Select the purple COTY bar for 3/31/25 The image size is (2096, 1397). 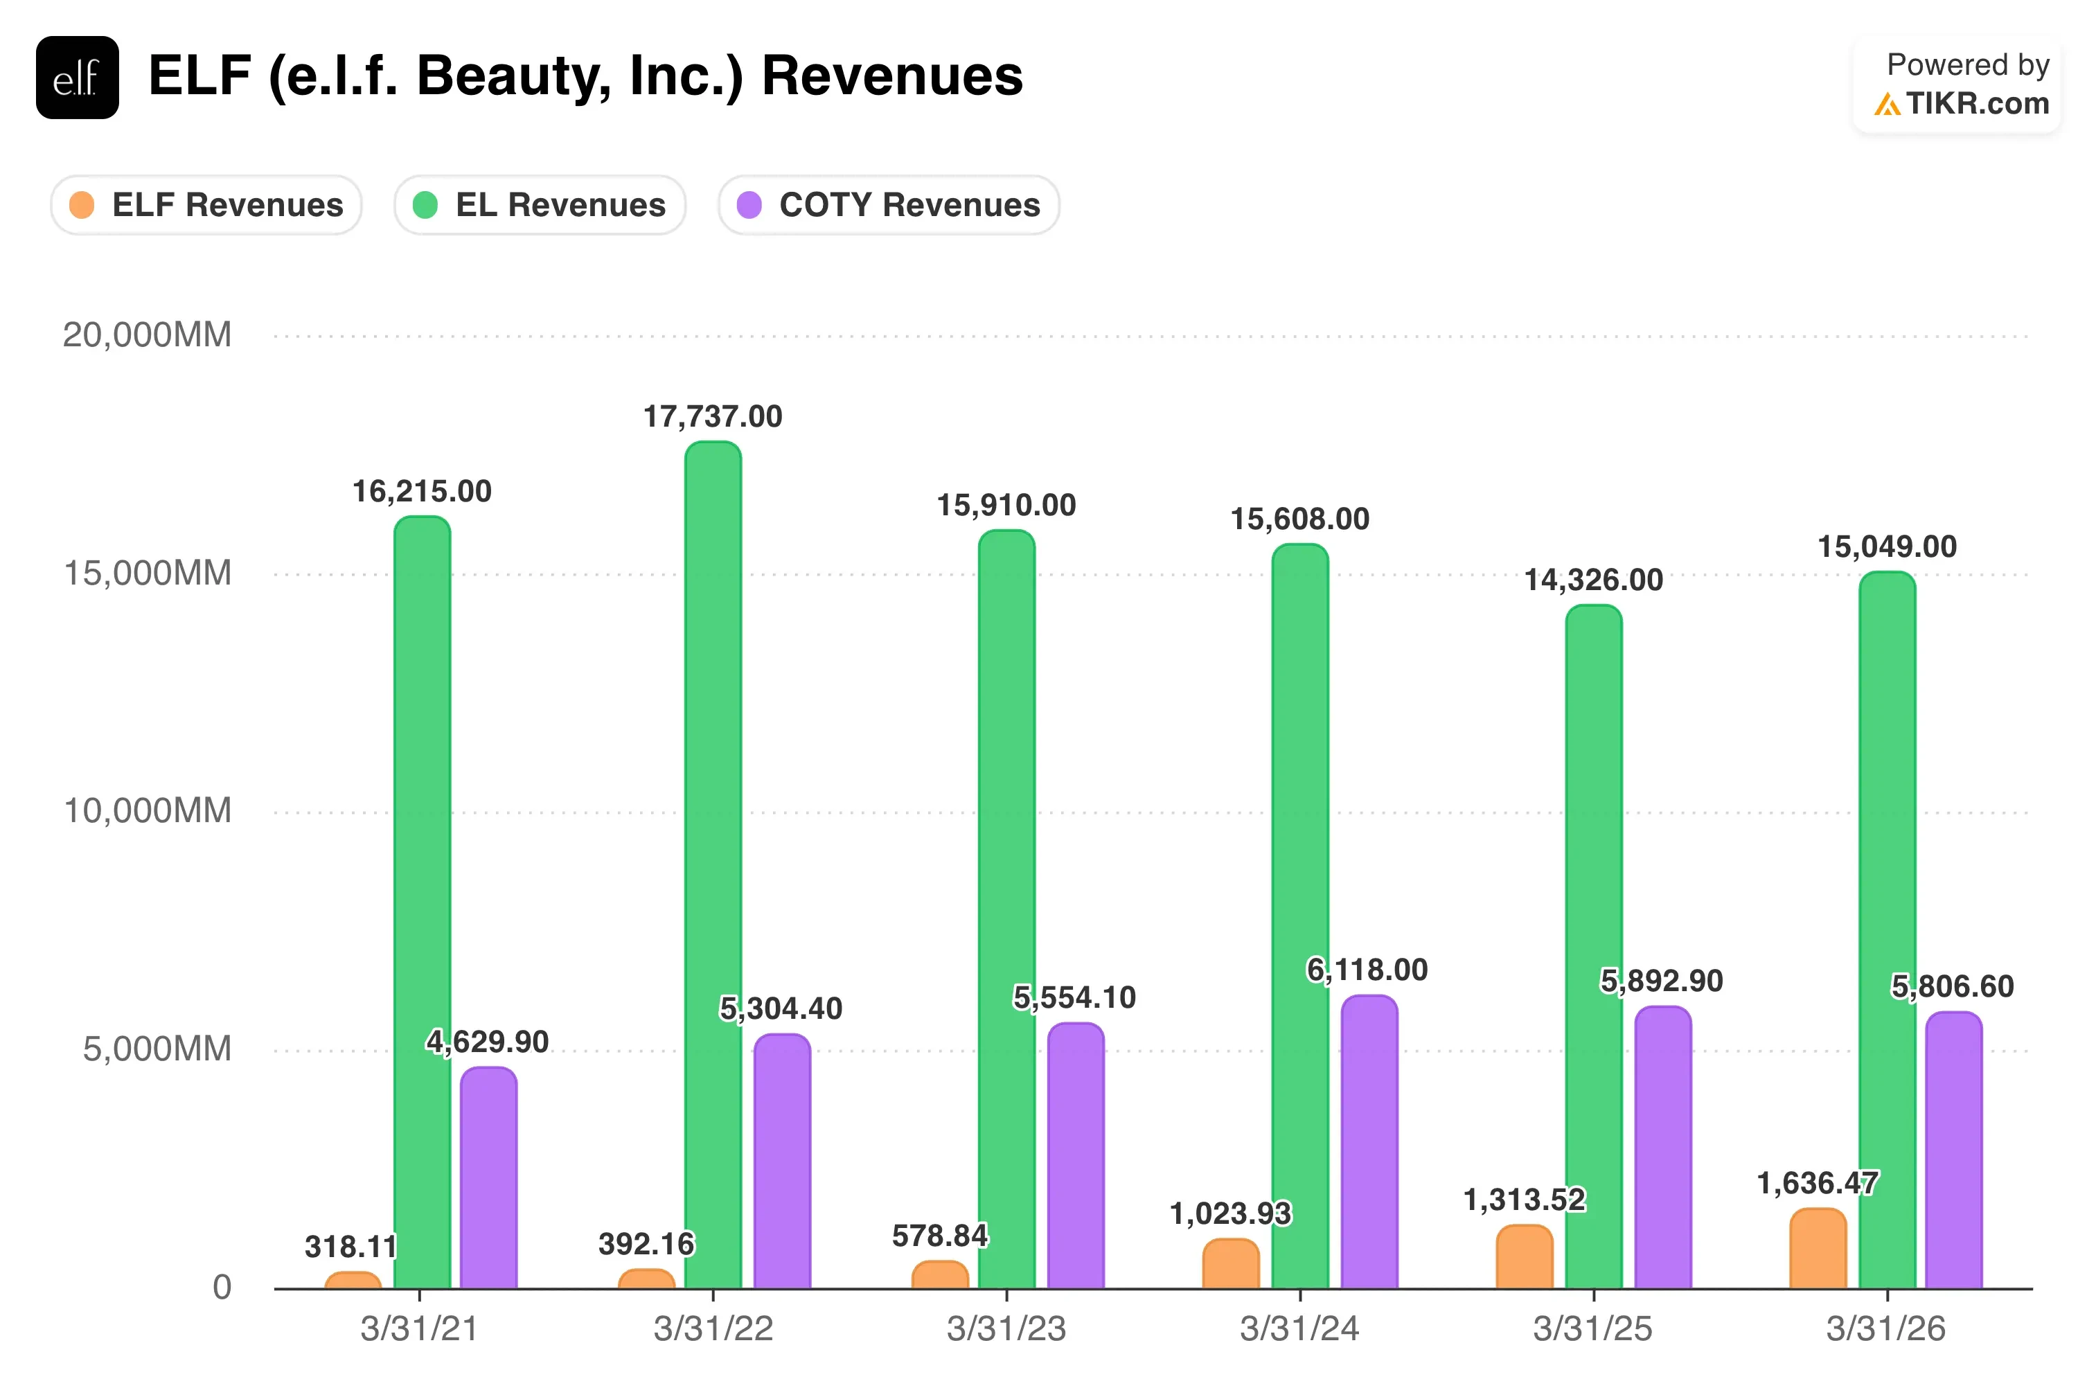click(x=1663, y=1148)
